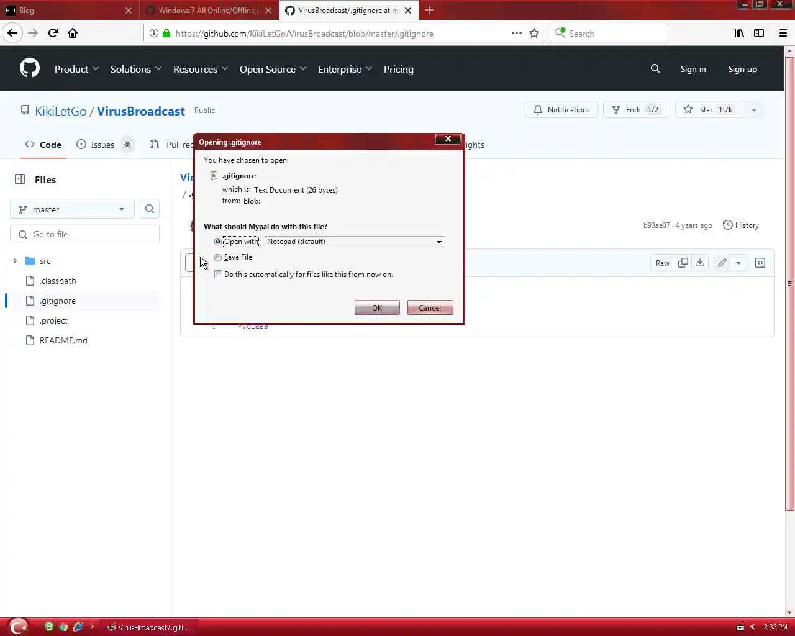The height and width of the screenshot is (636, 795).
Task: Open the Issues tab
Action: (105, 145)
